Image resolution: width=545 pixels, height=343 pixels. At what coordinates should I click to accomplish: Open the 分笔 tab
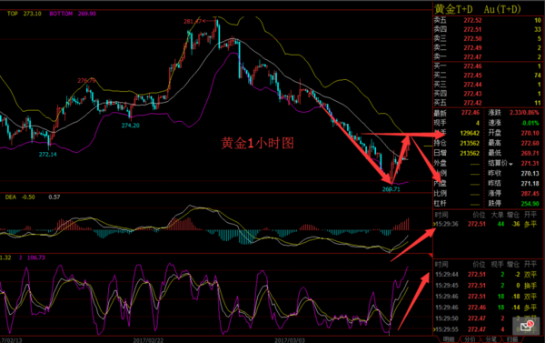coord(490,339)
